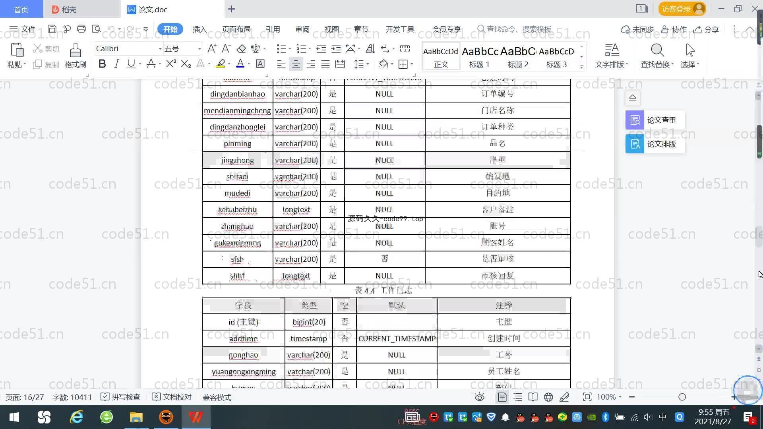
Task: Click the character border icon
Action: tap(260, 64)
